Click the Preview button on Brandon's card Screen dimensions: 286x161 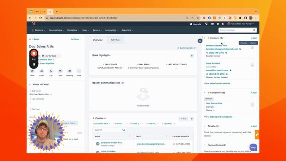point(244,43)
